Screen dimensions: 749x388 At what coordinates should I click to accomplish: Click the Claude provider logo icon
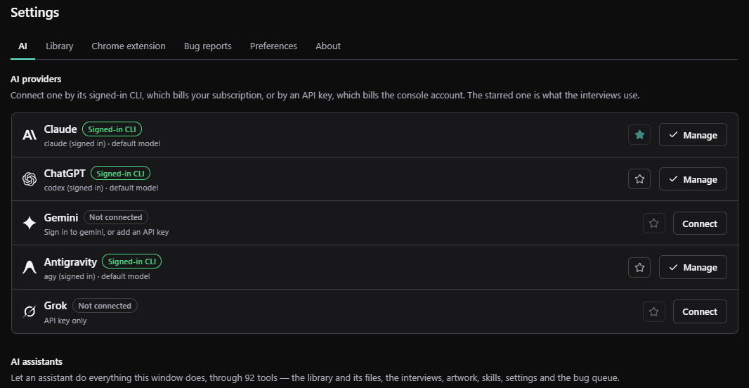pyautogui.click(x=30, y=135)
